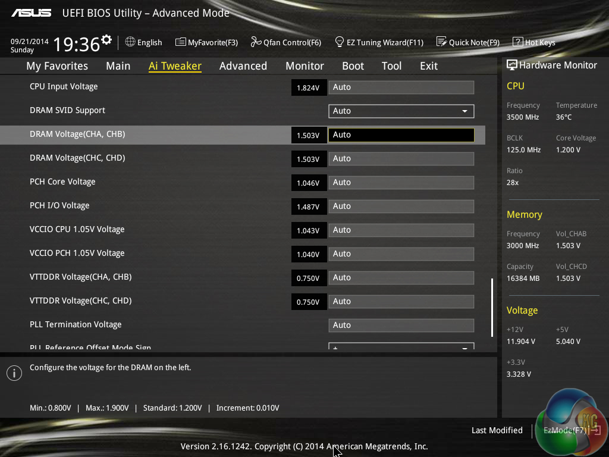Open Qfan Control fan icon
Image resolution: width=609 pixels, height=457 pixels.
[x=256, y=42]
